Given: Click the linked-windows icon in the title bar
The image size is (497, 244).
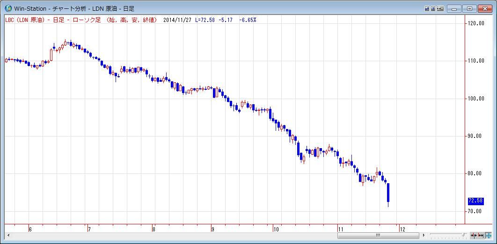Looking at the screenshot, I should click(427, 8).
